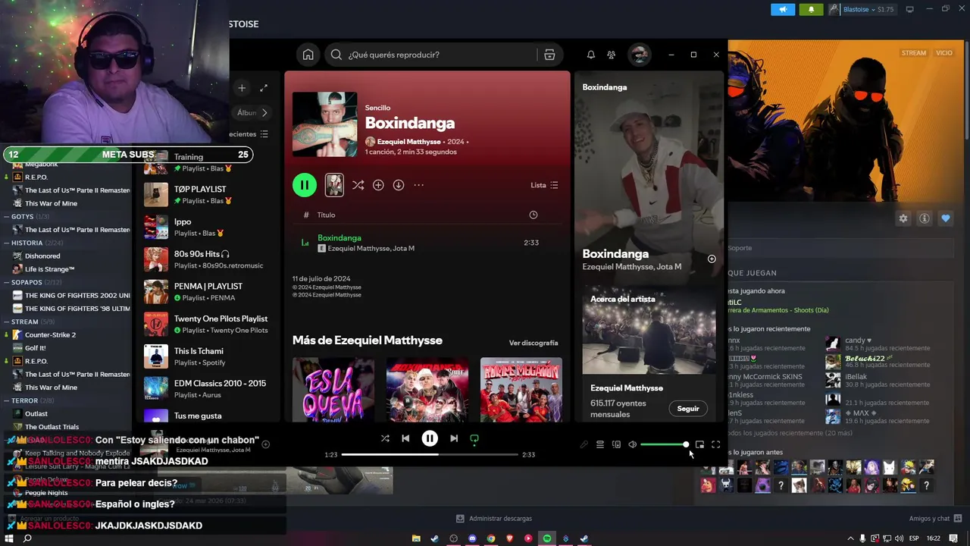Collapse the STREAM category in Steam
The height and width of the screenshot is (546, 970).
pyautogui.click(x=5, y=322)
